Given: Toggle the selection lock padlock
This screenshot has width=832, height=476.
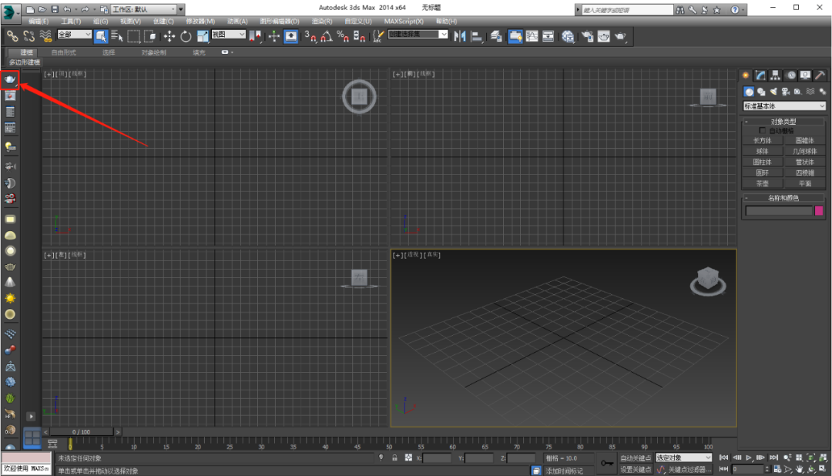Looking at the screenshot, I should (x=394, y=458).
